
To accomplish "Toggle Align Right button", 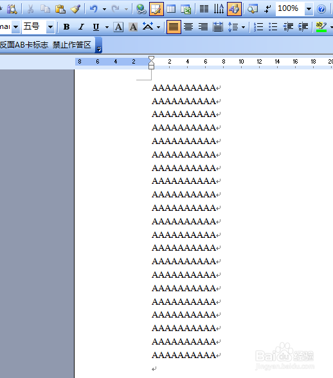I will pos(203,27).
